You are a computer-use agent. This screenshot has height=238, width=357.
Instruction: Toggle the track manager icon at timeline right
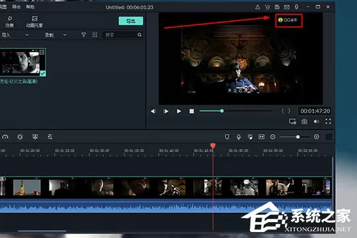pyautogui.click(x=329, y=137)
